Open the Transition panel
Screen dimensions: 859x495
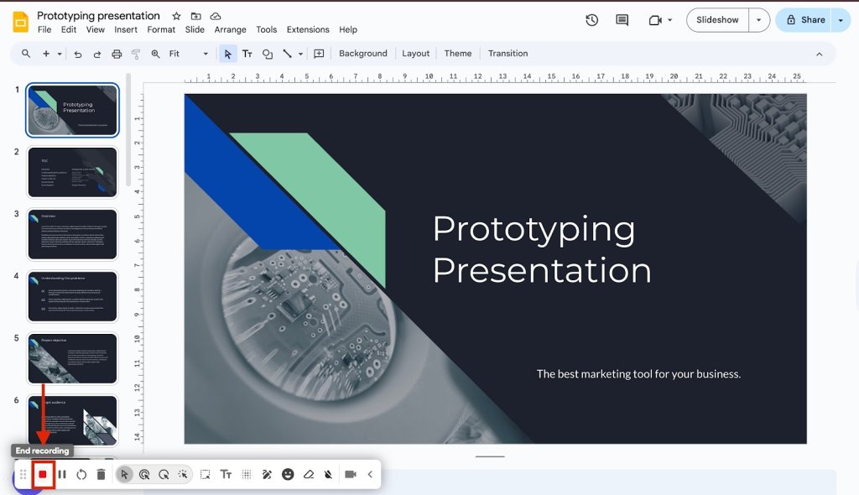[508, 54]
